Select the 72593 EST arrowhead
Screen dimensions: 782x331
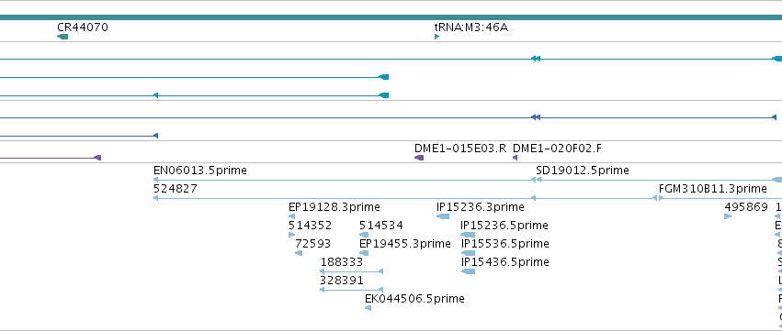(299, 253)
